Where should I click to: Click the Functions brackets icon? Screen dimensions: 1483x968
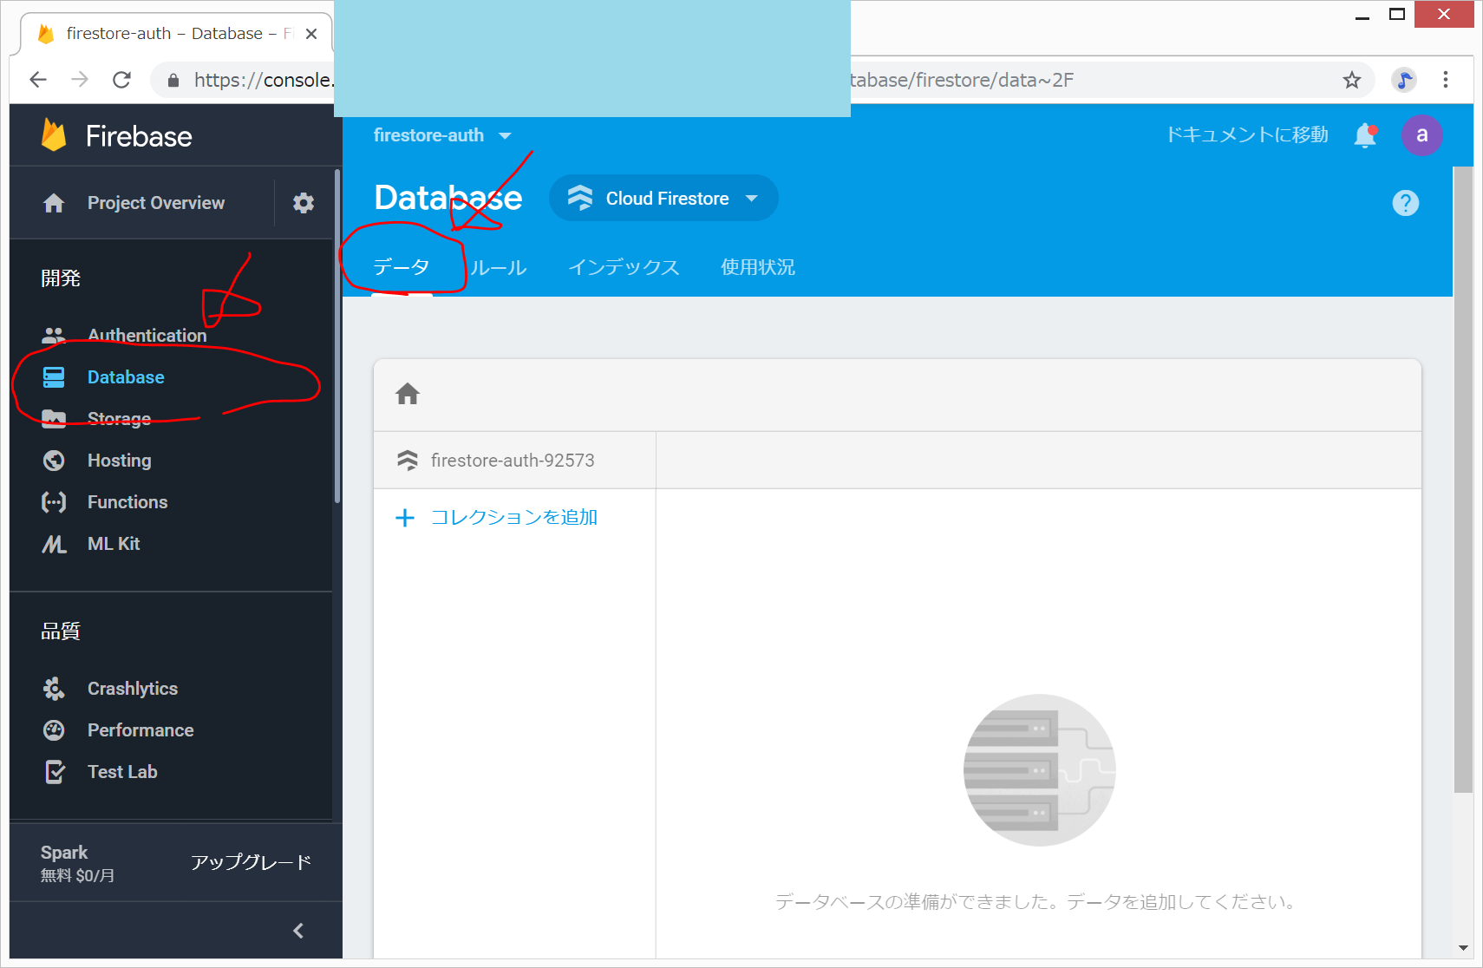pyautogui.click(x=54, y=502)
